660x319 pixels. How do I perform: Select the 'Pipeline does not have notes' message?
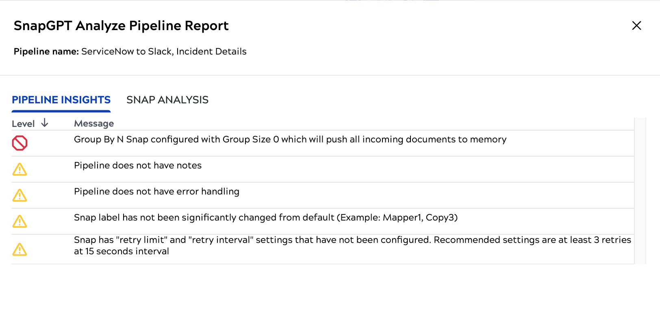(138, 166)
